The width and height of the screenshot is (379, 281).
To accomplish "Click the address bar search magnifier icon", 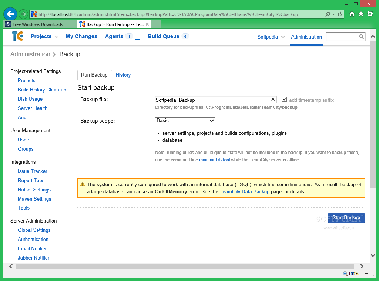I will (x=328, y=14).
